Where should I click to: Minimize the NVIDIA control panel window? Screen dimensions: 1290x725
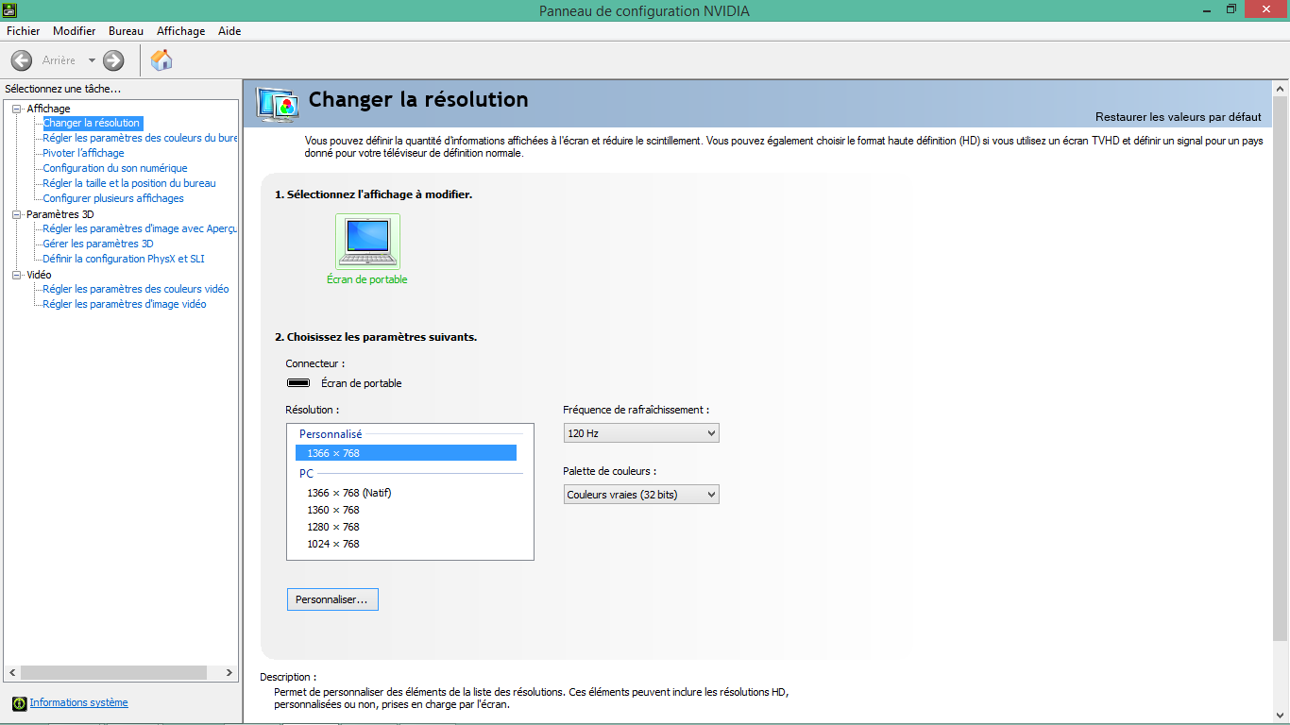click(1208, 9)
